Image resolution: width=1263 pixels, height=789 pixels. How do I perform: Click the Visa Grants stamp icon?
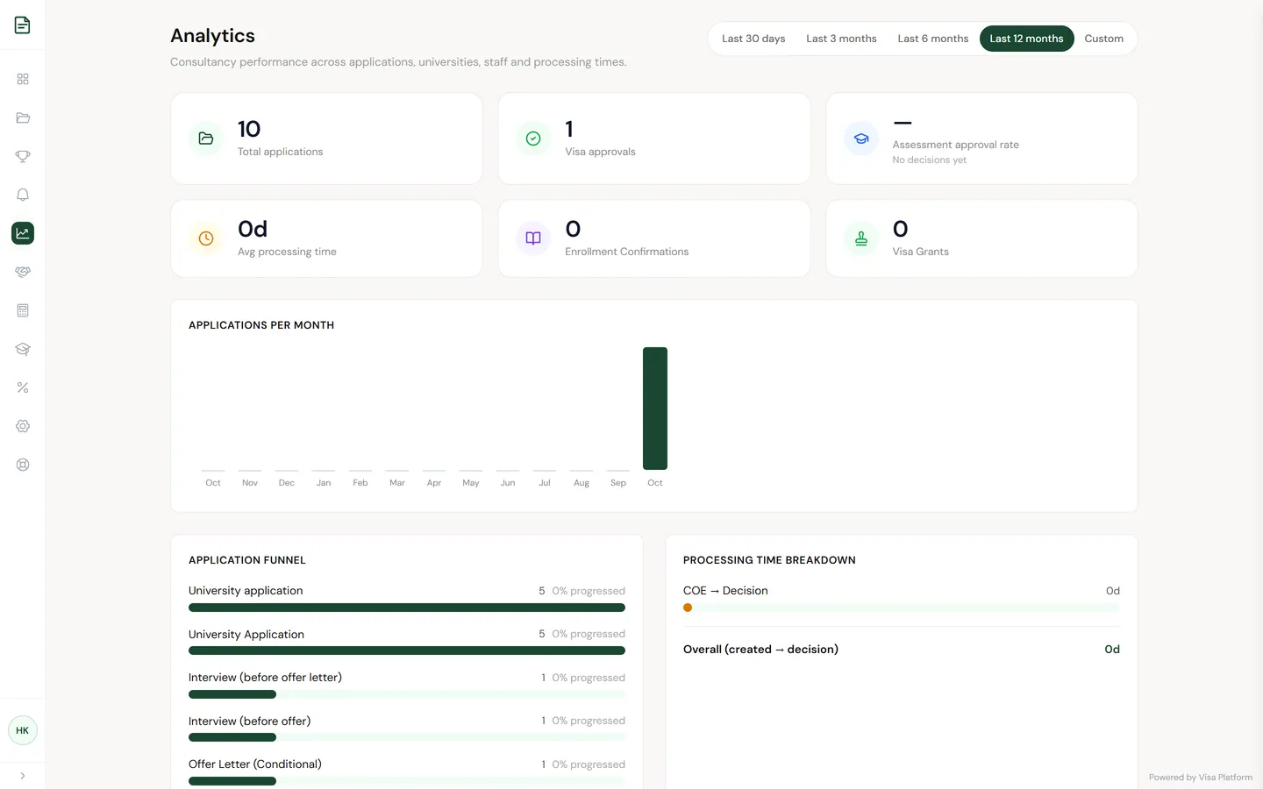click(x=861, y=238)
